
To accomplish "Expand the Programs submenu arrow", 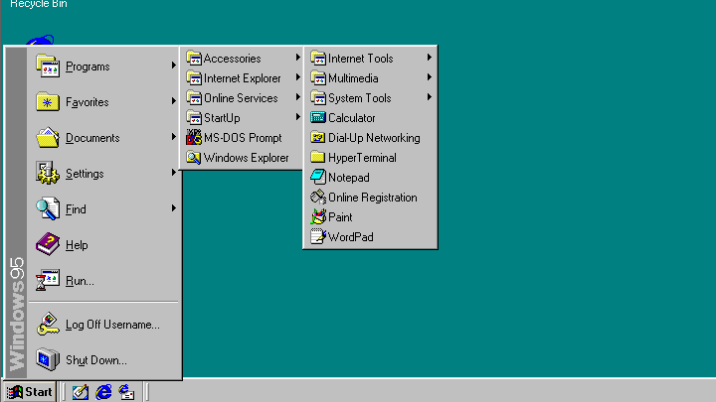I will pos(173,66).
